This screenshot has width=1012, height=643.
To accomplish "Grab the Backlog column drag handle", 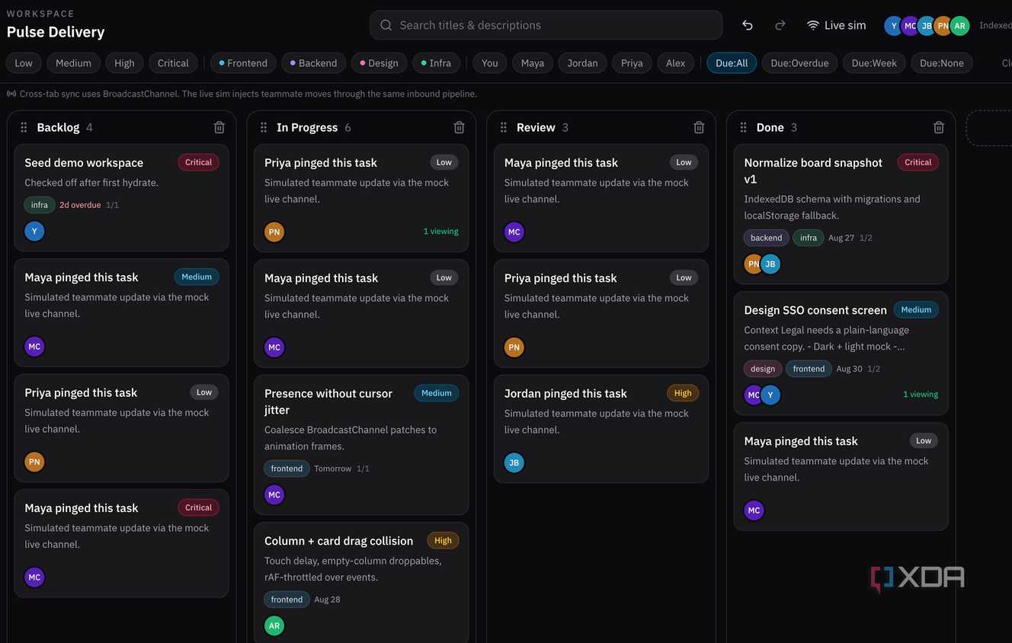I will tap(24, 127).
